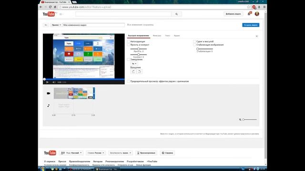Click the YouTube search input field
Viewport: 305px width, 171px height.
coord(123,14)
